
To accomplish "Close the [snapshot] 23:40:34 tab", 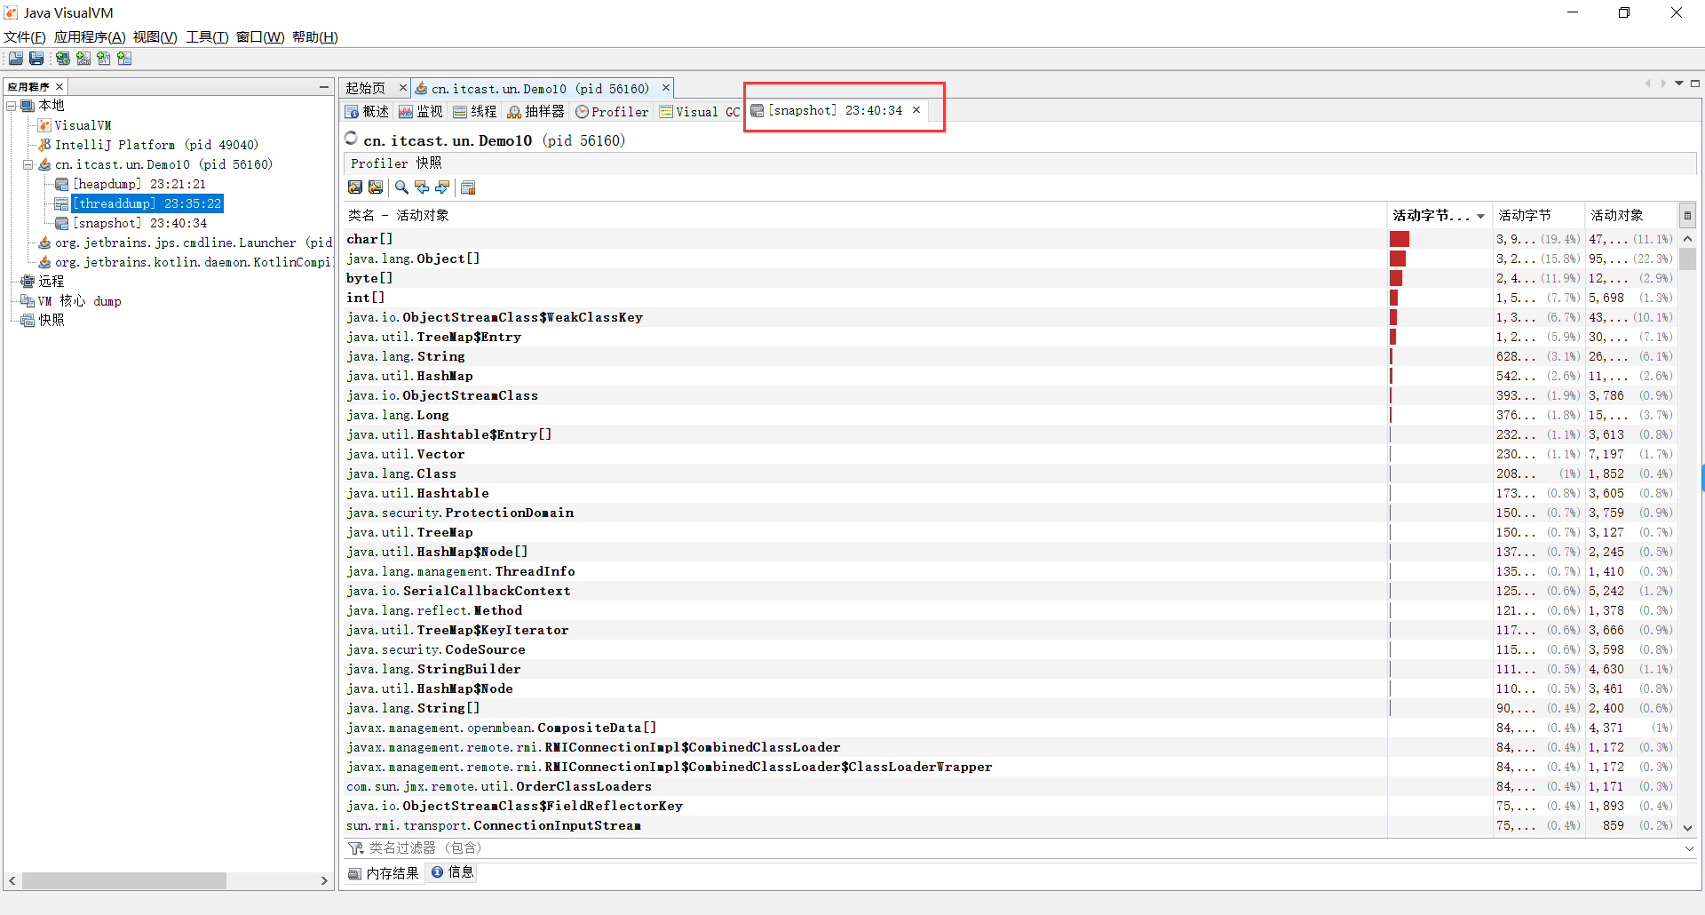I will click(x=916, y=110).
